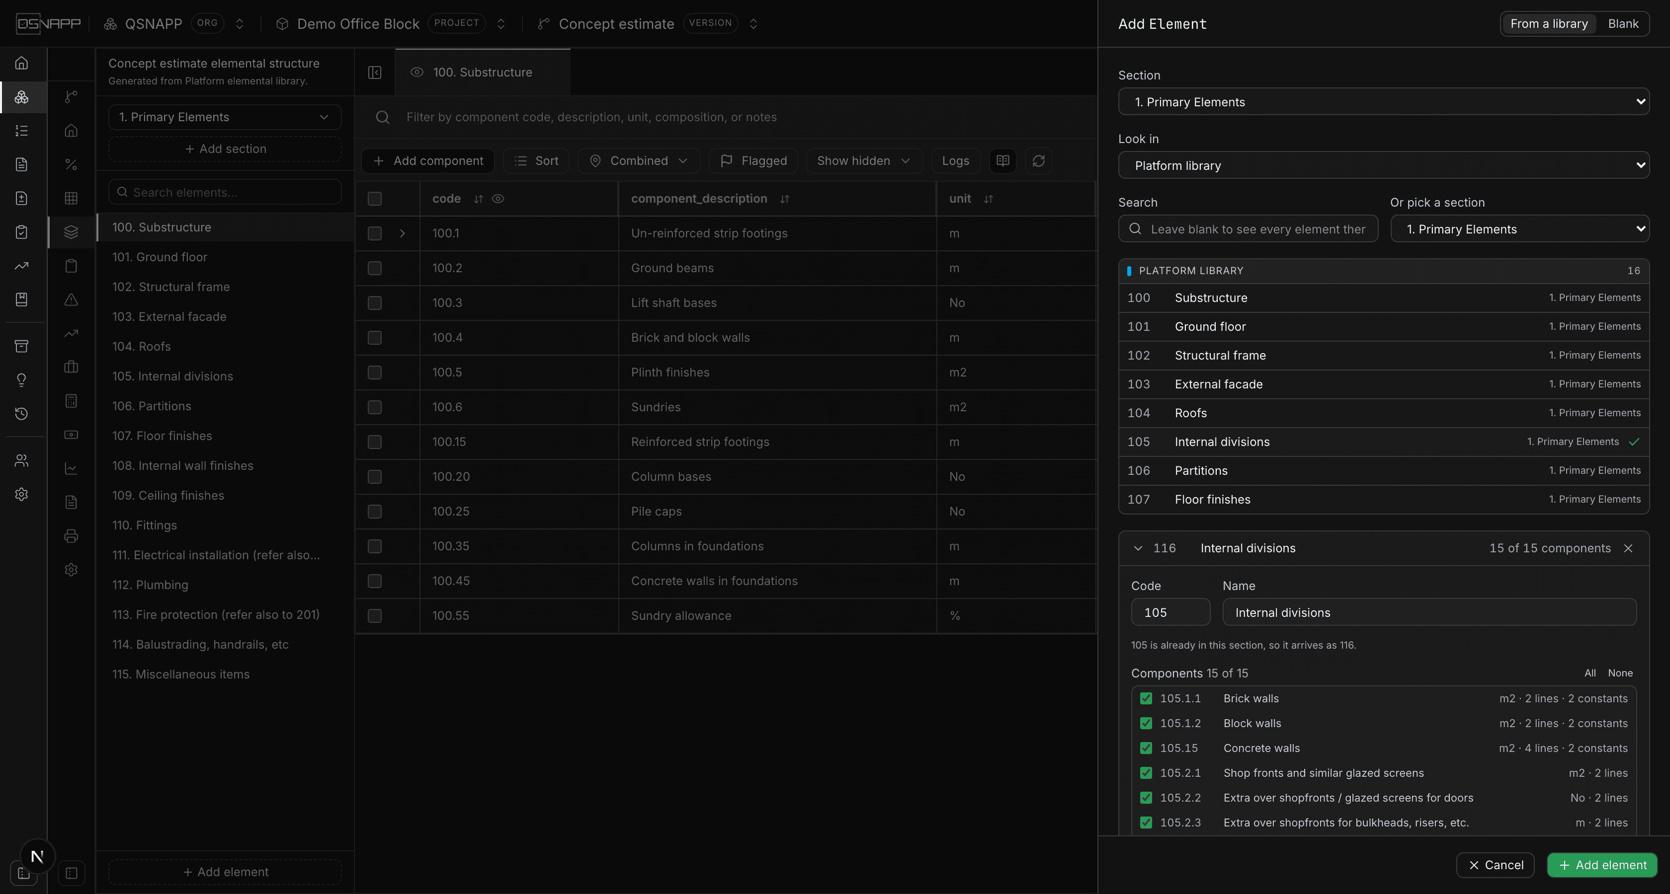Click the warning triangle icon in the sidebar
This screenshot has height=894, width=1670.
71,299
